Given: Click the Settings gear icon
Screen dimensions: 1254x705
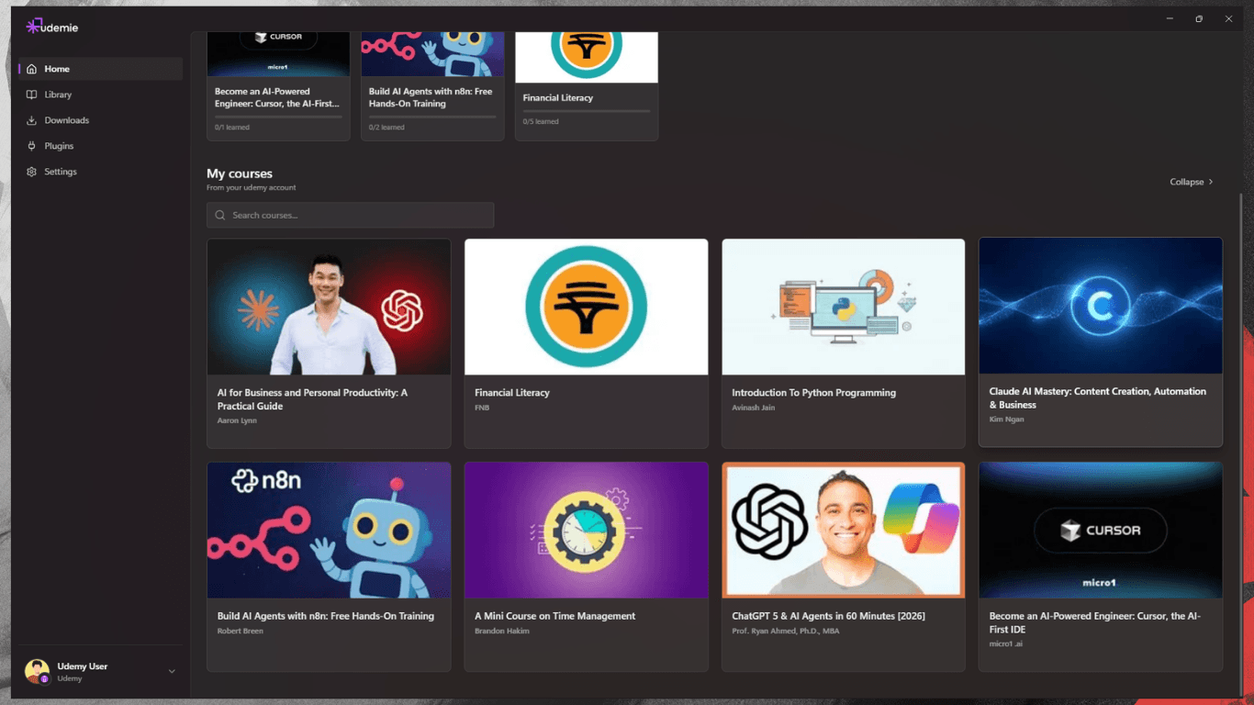Looking at the screenshot, I should [x=31, y=172].
